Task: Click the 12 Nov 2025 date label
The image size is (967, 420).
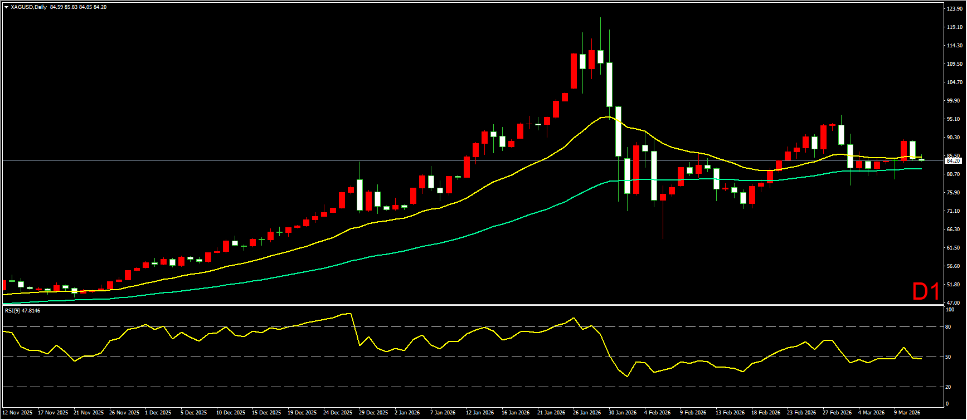Action: pyautogui.click(x=17, y=413)
